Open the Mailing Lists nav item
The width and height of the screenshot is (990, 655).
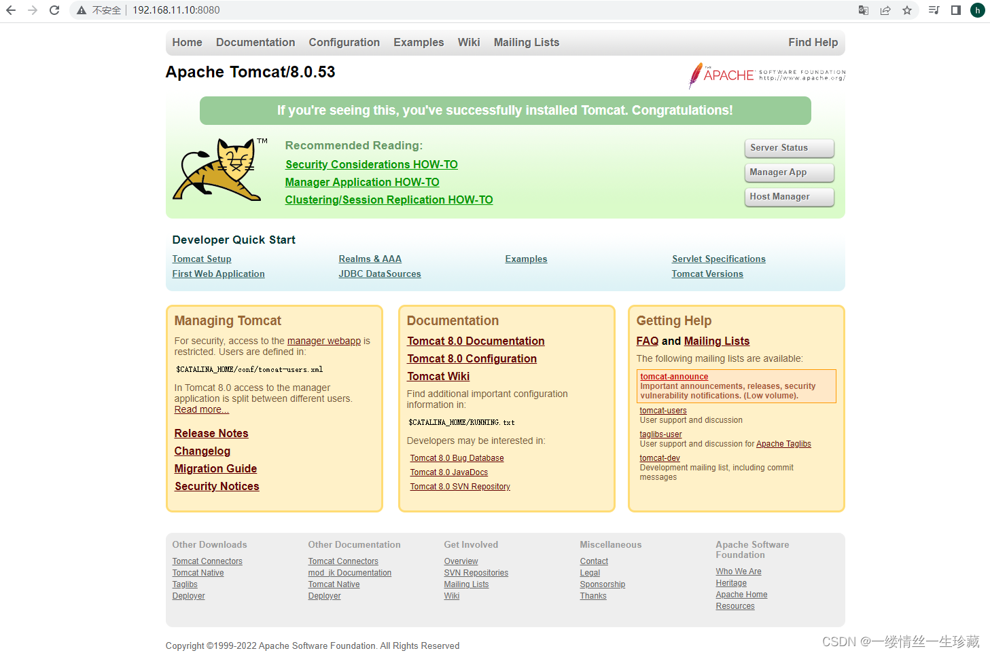pos(527,42)
